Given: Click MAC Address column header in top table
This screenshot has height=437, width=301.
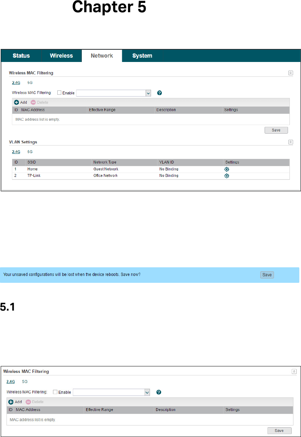Looking at the screenshot, I should click(x=33, y=110).
